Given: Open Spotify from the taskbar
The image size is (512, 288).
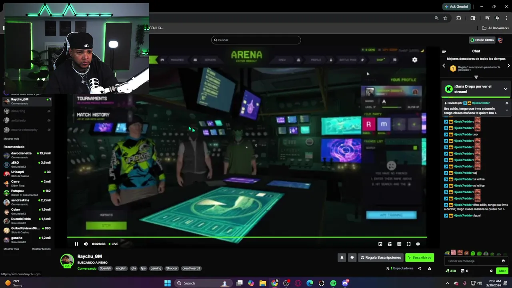Looking at the screenshot, I should click(333, 283).
